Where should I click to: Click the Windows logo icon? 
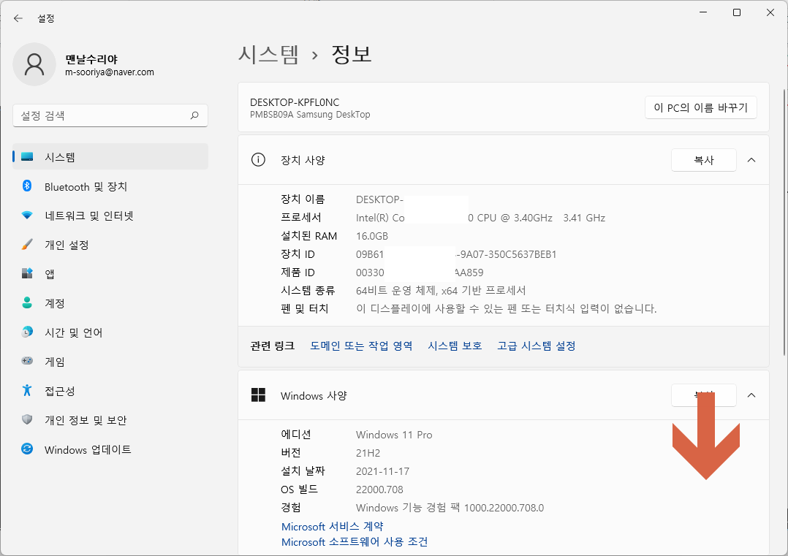click(x=258, y=395)
